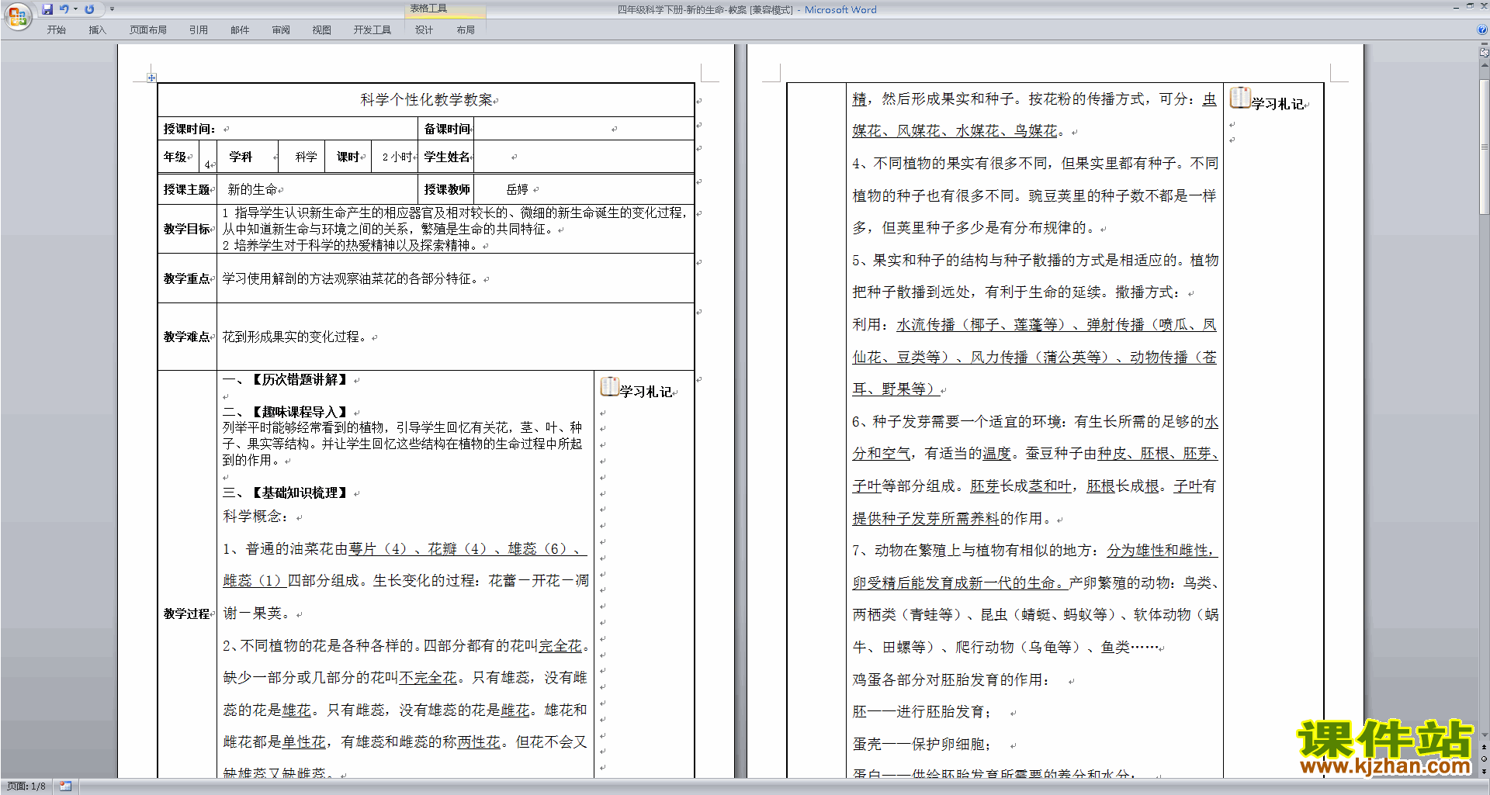1490x795 pixels.
Task: Click the notebook icon beside 学习札记 on left page
Action: [609, 386]
